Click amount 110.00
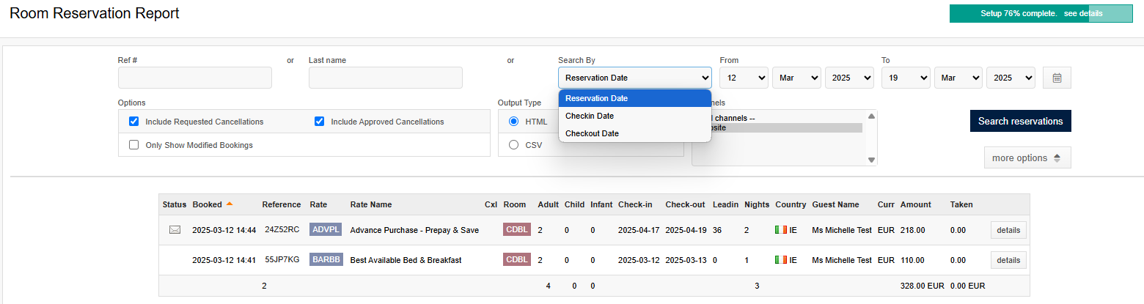The image size is (1144, 304). pyautogui.click(x=913, y=260)
